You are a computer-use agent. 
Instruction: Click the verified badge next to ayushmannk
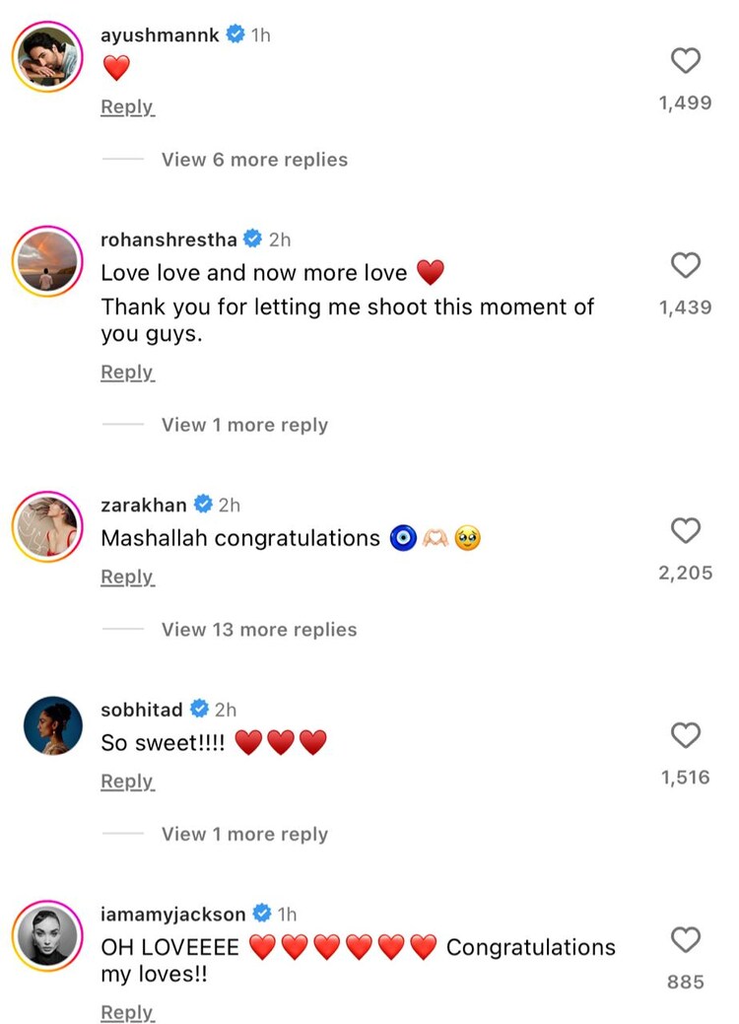pos(234,34)
